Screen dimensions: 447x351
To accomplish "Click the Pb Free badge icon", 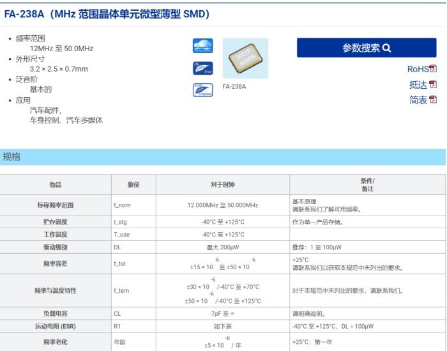I will click(202, 68).
